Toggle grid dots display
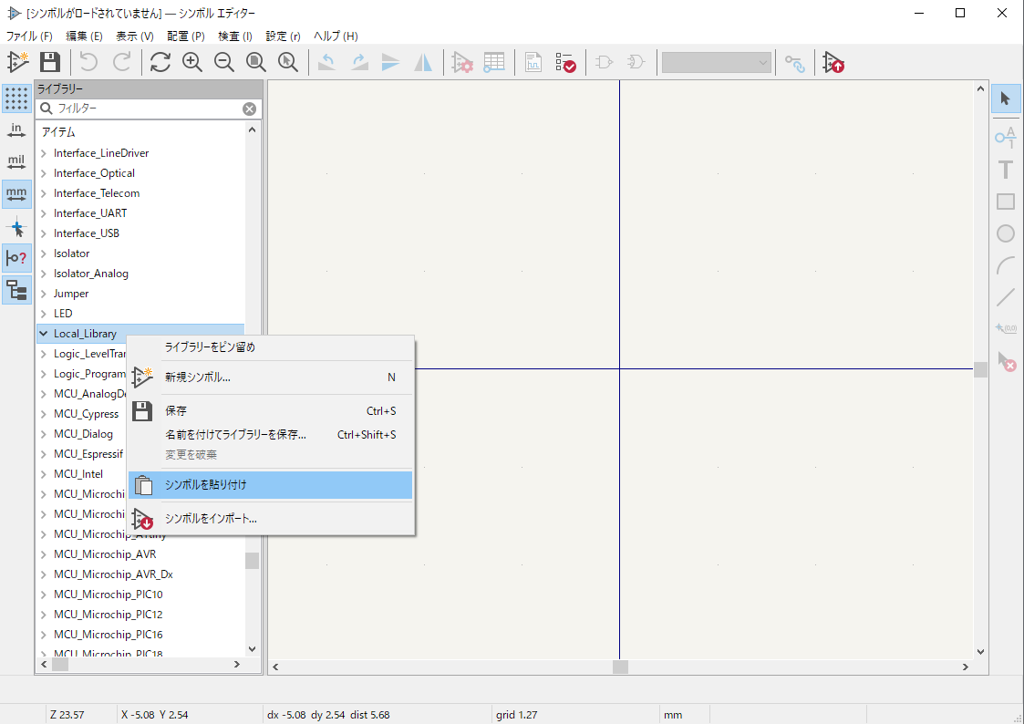 16,98
